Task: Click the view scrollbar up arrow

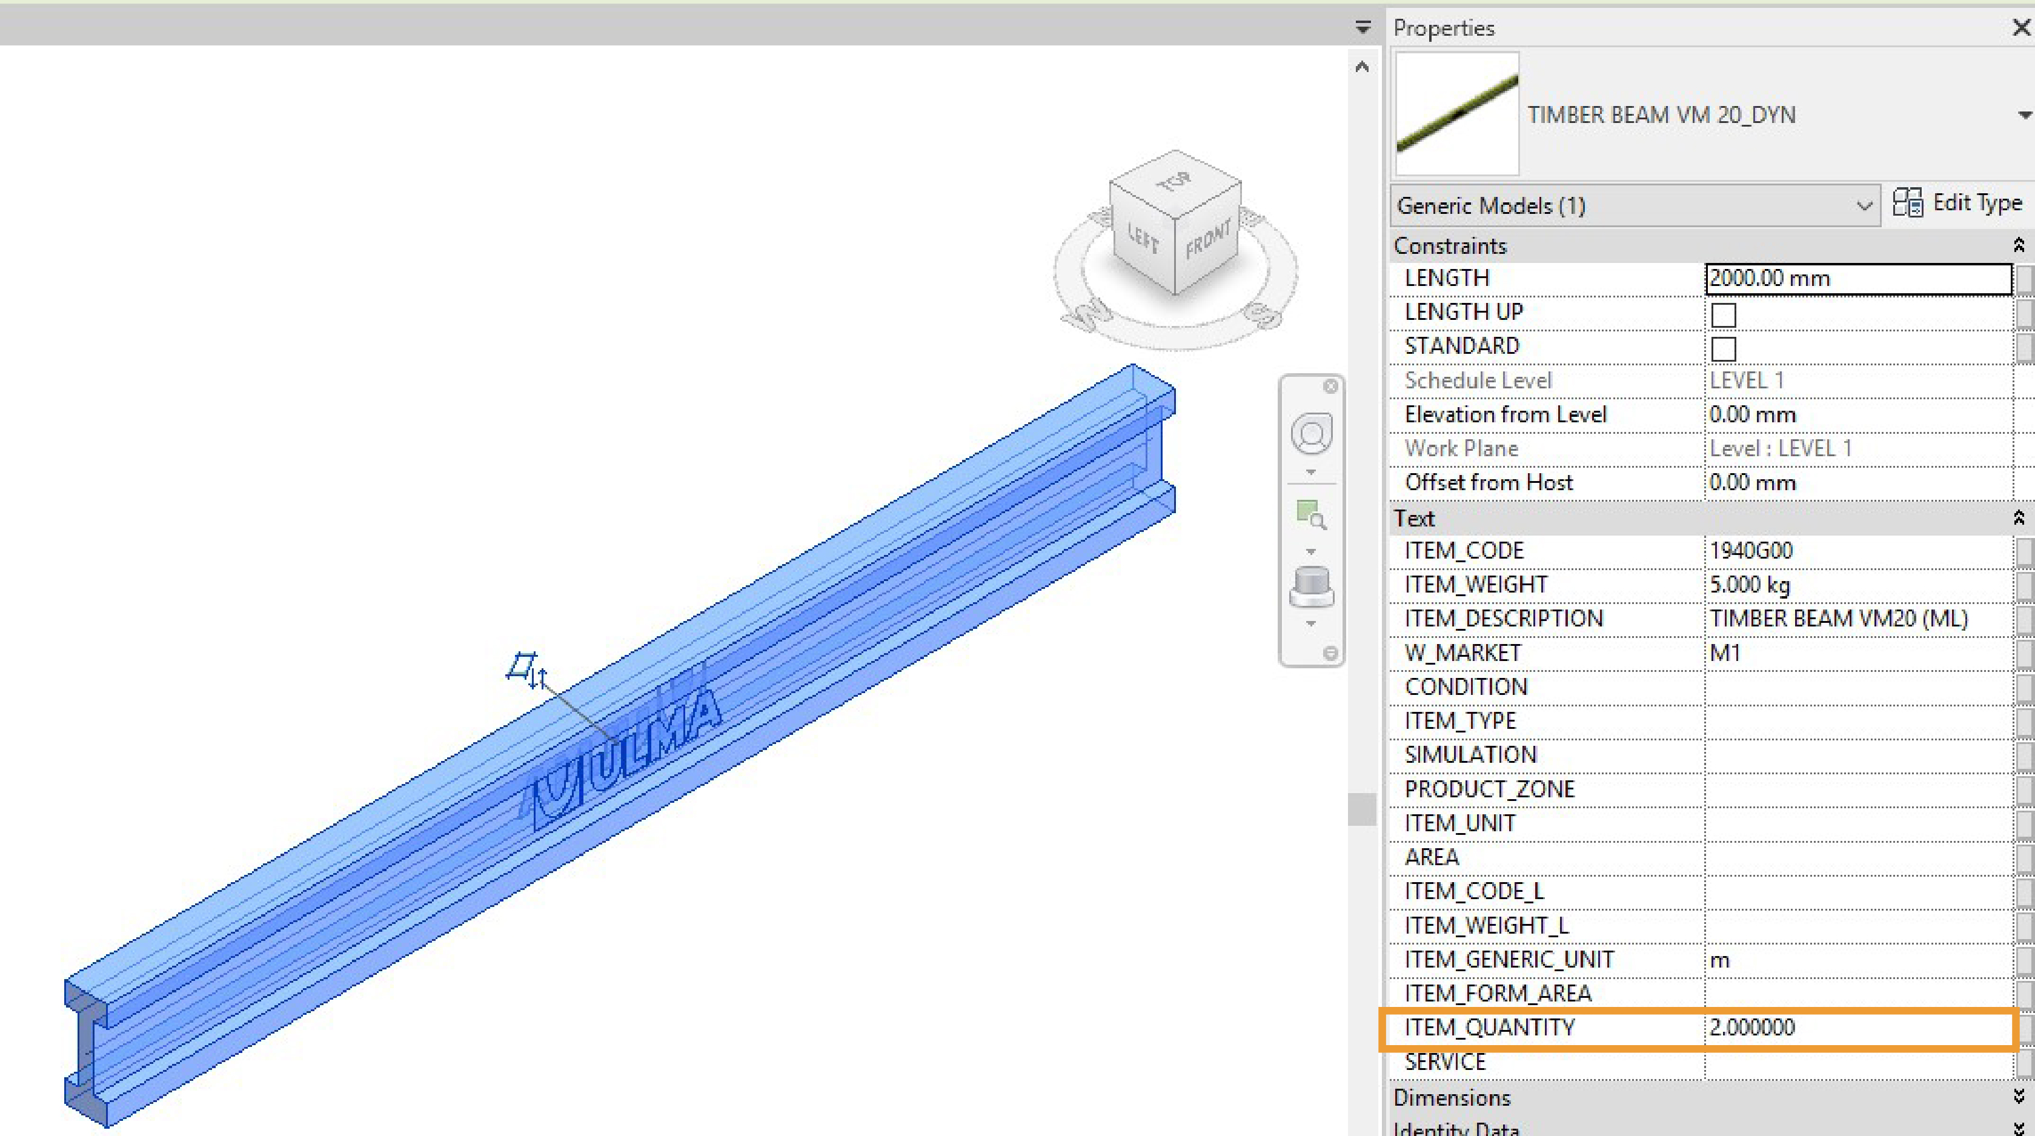Action: (1362, 67)
